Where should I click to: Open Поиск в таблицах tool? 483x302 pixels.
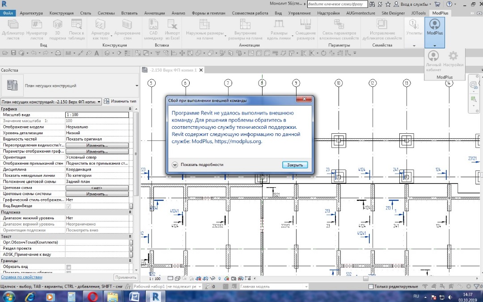pyautogui.click(x=77, y=30)
